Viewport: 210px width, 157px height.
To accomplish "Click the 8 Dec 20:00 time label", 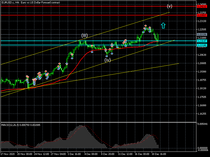I will point(108,154).
